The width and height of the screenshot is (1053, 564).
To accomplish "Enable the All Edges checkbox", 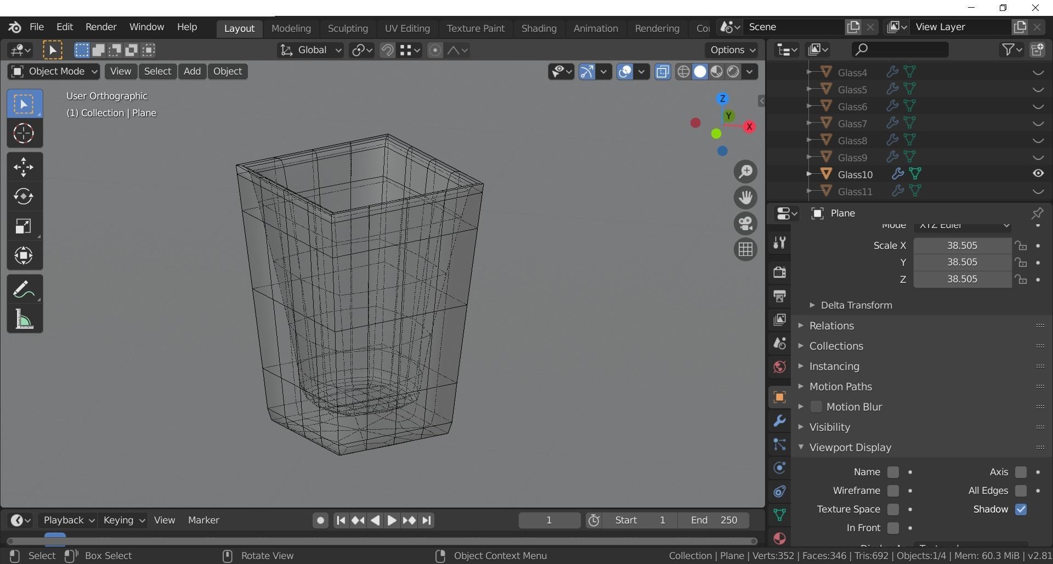I will (1021, 491).
